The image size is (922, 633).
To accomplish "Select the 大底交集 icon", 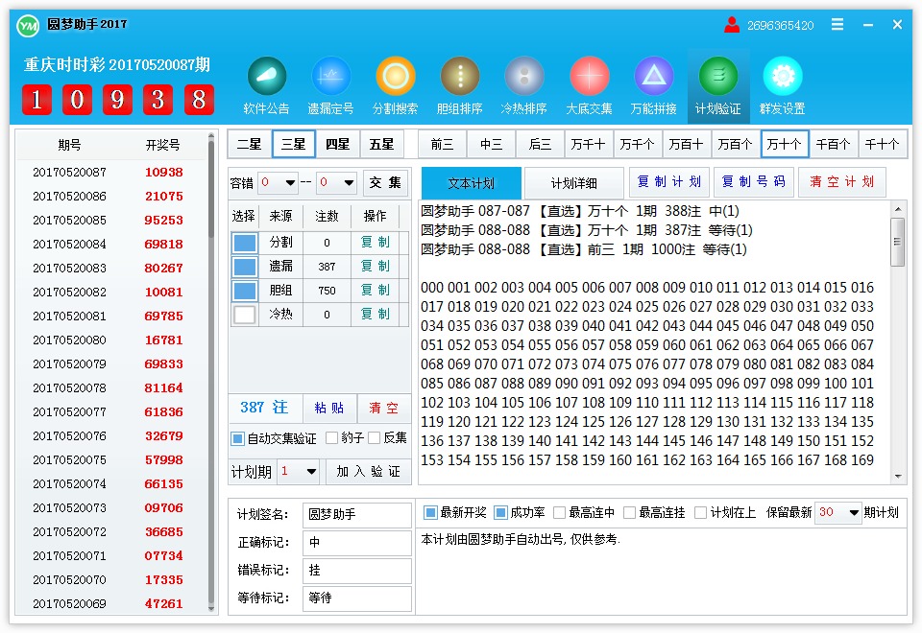I will (x=589, y=76).
